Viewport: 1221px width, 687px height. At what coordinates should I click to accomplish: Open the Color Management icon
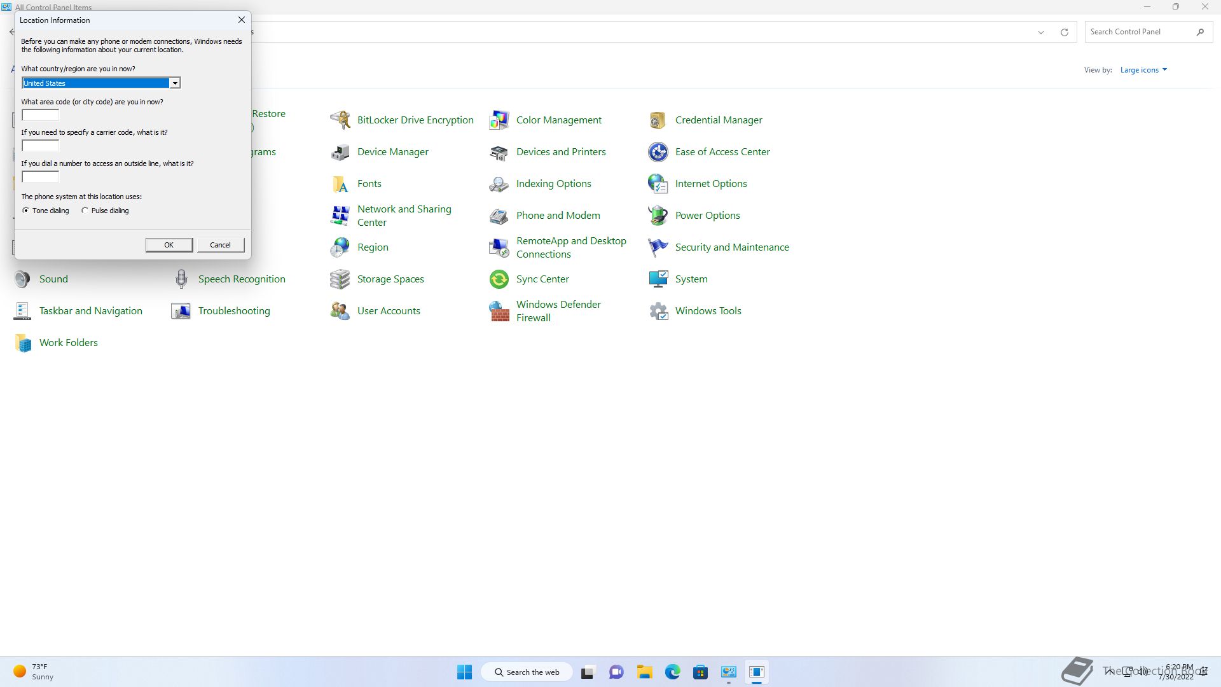point(499,120)
